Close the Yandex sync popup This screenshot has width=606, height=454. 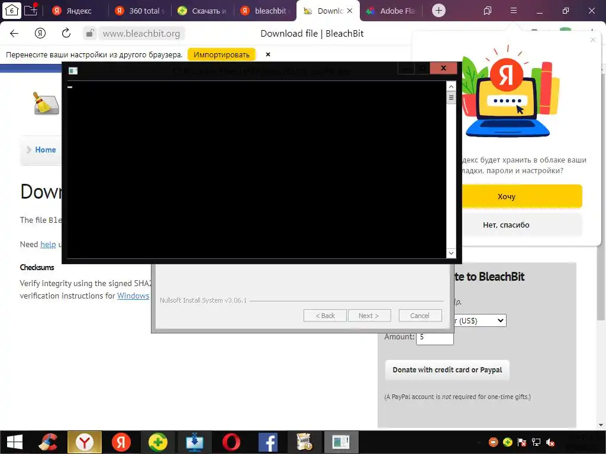tap(593, 40)
